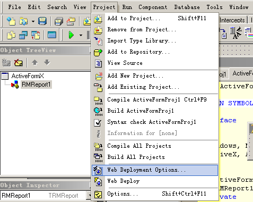This screenshot has height=202, width=253.
Task: Choose Web Deploy entry
Action: (155, 181)
